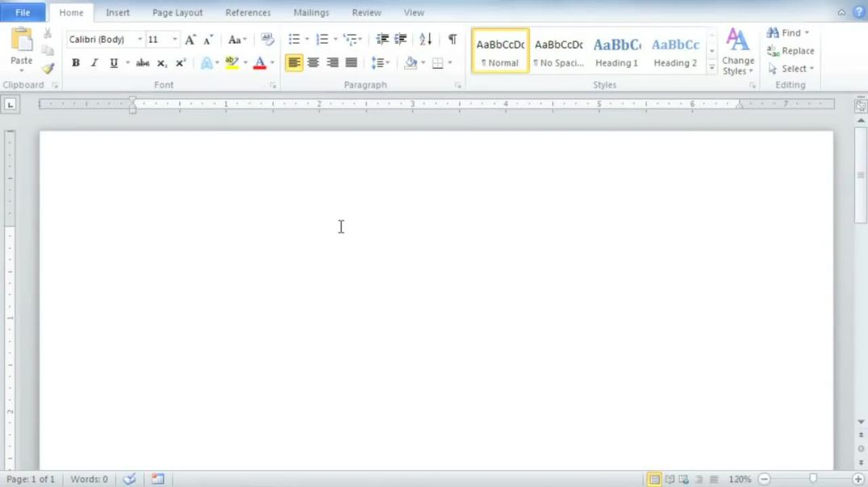Click the Paste clipboard icon

coord(22,40)
